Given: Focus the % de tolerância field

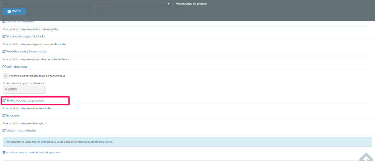Looking at the screenshot, I should [24, 90].
